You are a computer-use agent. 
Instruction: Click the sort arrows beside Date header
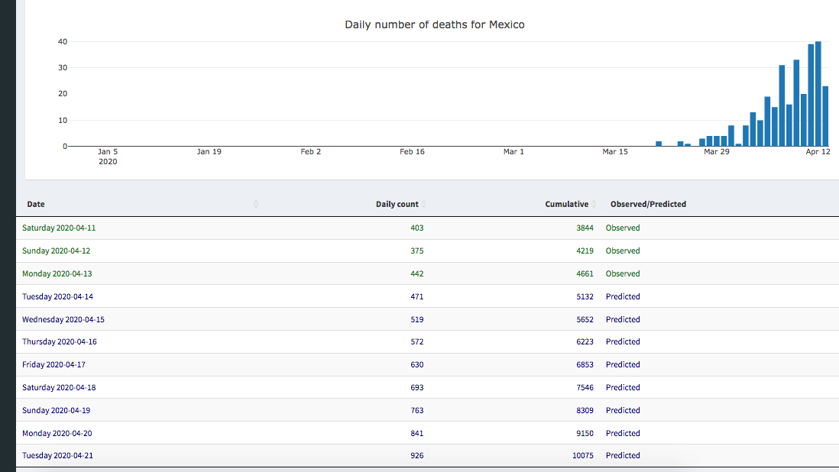tap(256, 204)
